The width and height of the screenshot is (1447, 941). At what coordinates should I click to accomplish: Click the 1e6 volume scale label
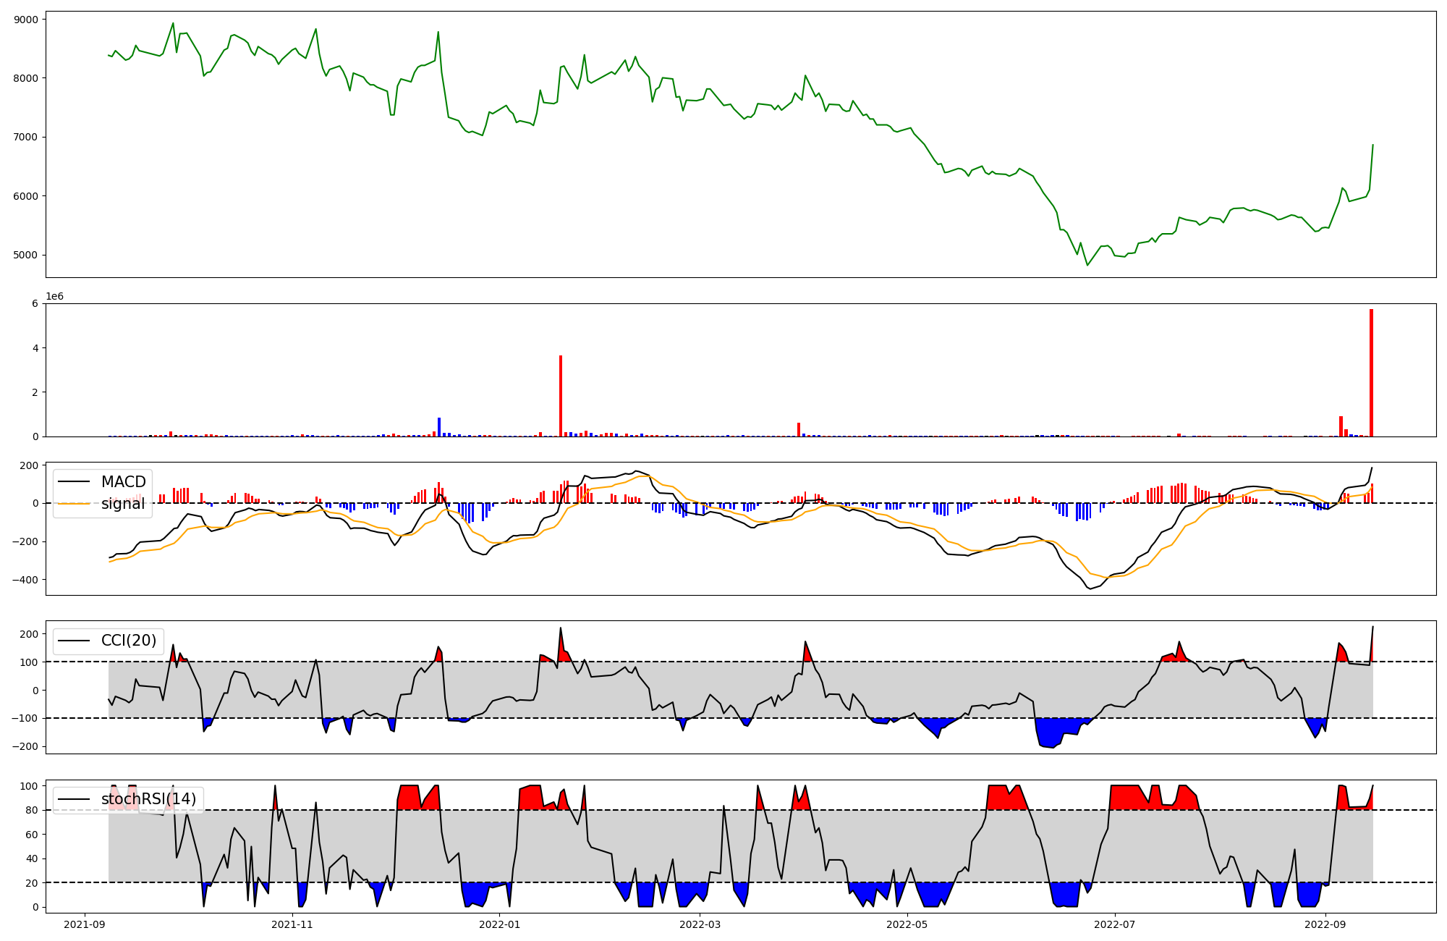54,297
